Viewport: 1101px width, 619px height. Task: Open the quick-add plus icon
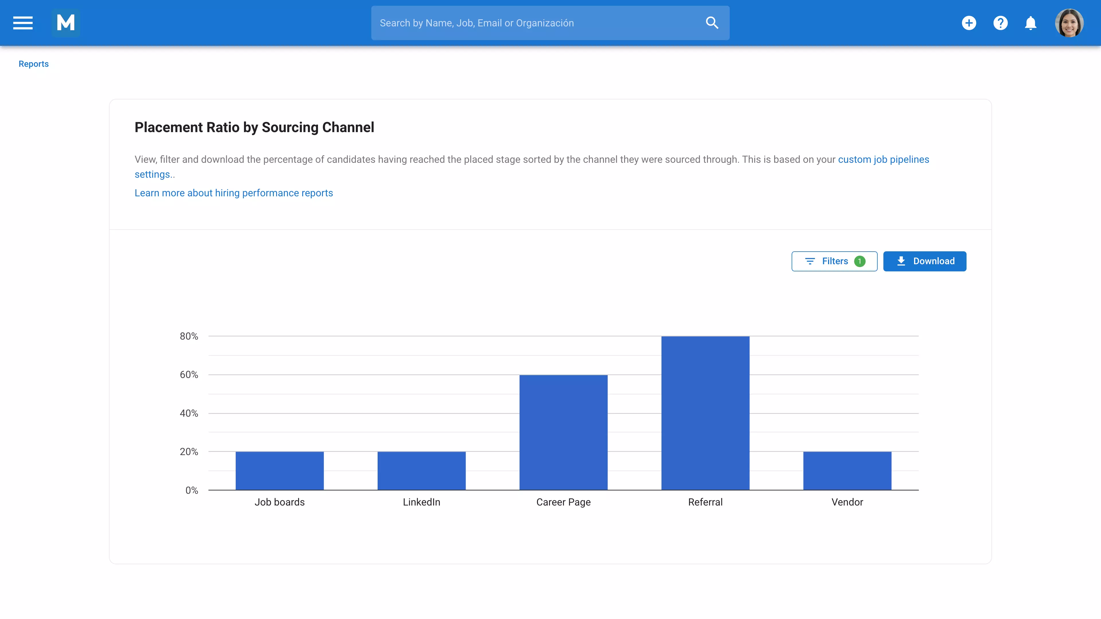coord(969,23)
